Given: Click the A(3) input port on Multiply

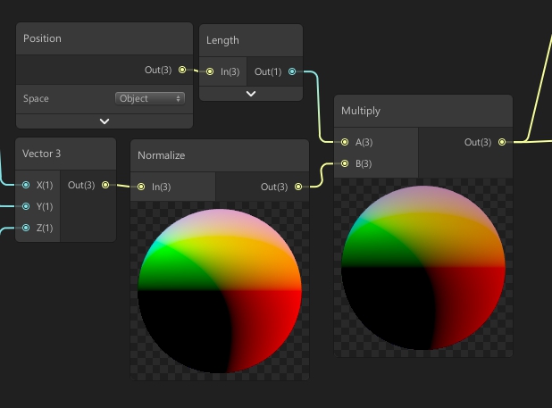Looking at the screenshot, I should pos(345,142).
